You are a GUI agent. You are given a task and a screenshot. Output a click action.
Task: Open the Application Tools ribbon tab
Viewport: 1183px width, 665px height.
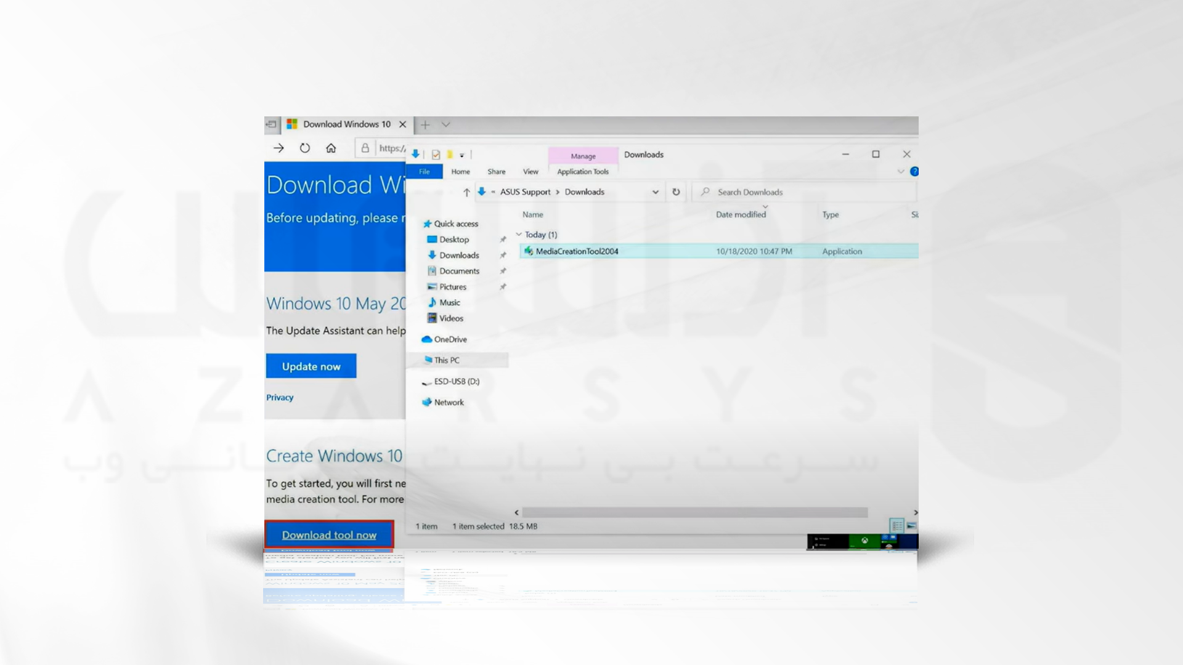click(583, 172)
